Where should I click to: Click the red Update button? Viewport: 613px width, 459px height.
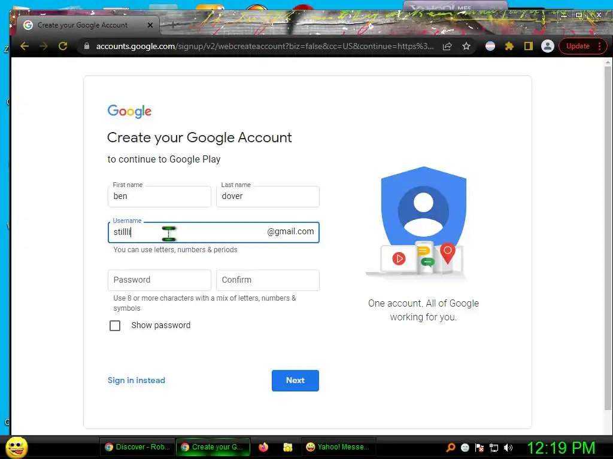coord(578,46)
